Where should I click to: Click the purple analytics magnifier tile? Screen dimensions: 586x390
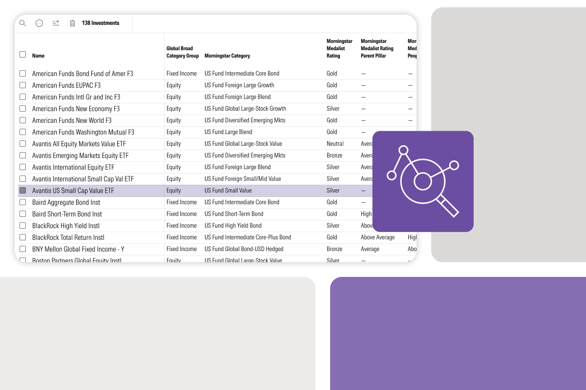423,181
